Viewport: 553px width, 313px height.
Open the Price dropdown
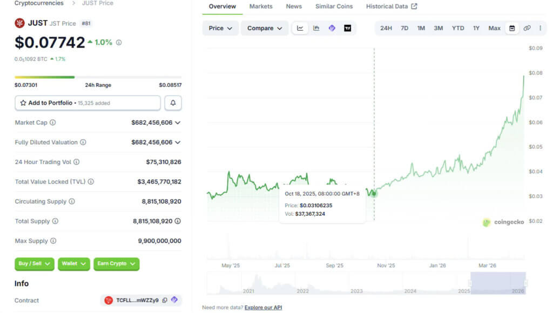[220, 28]
